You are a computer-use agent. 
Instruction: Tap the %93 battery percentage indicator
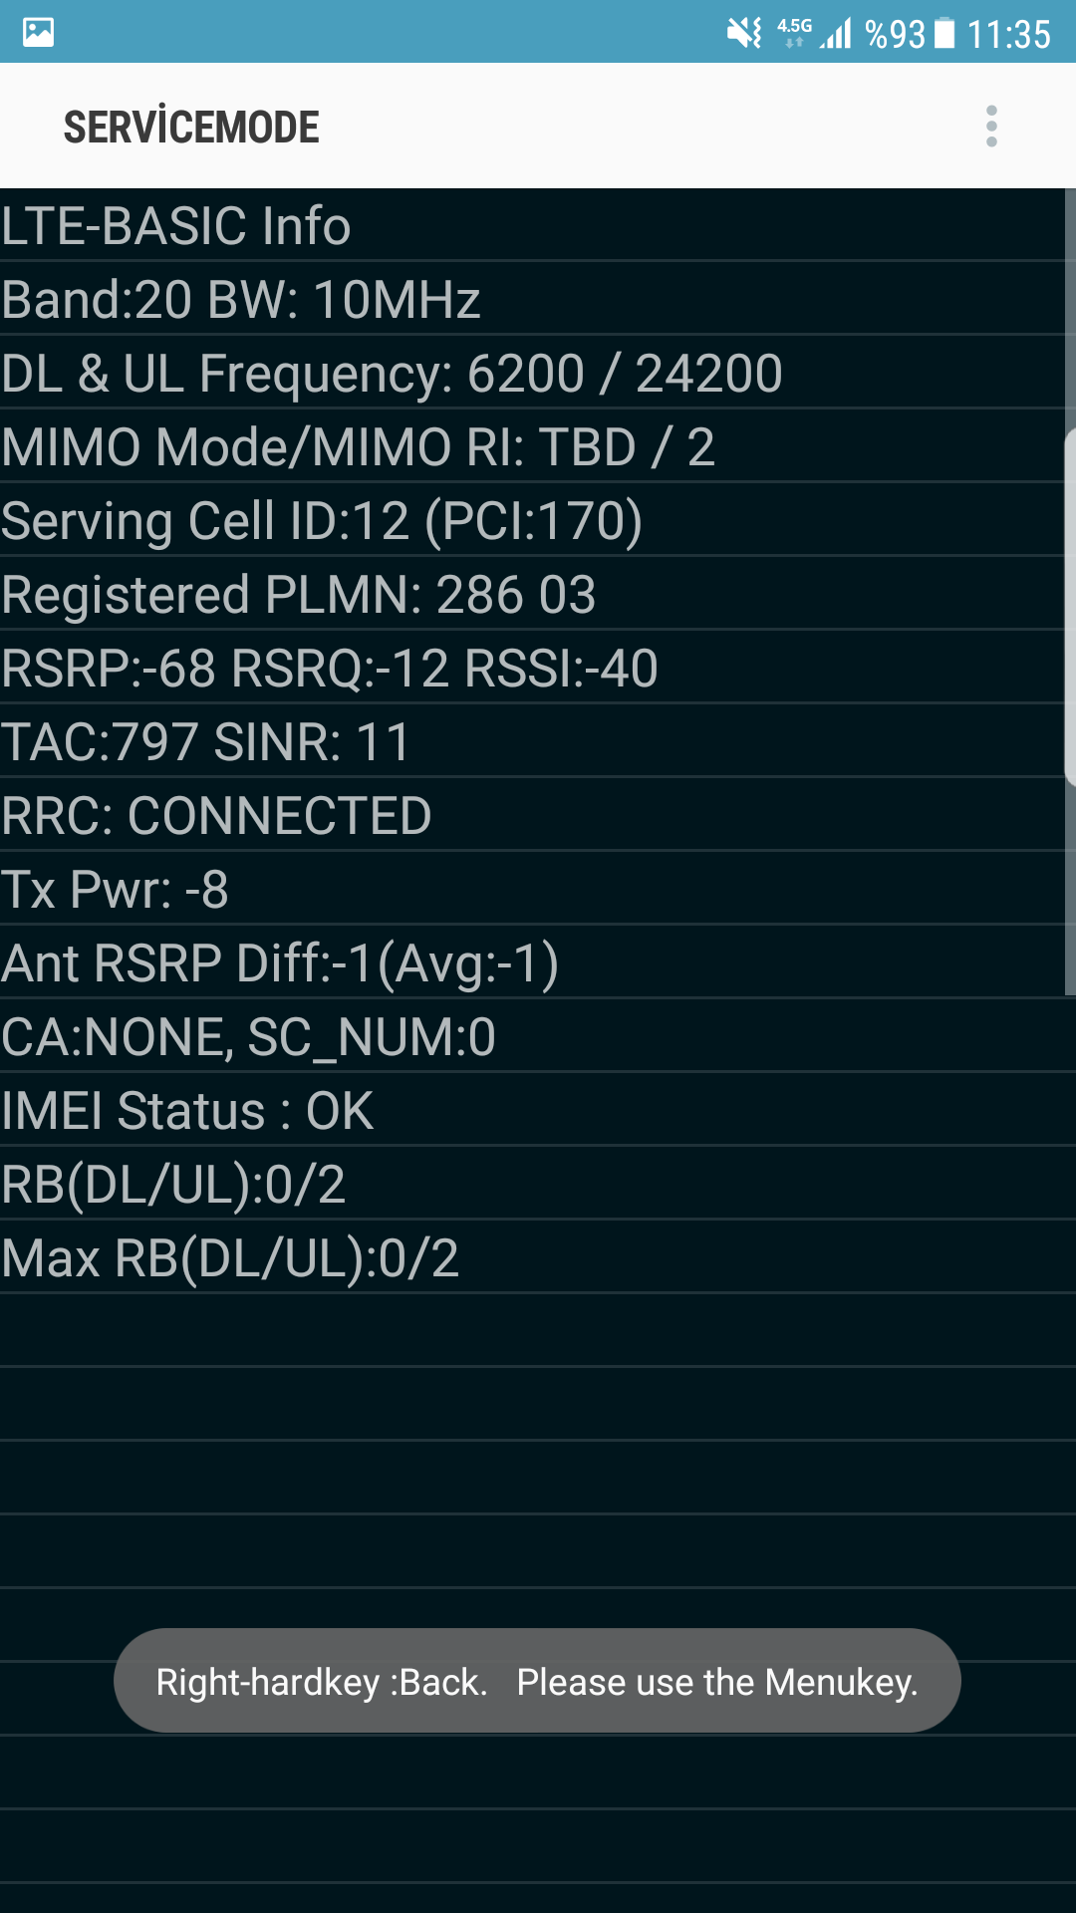[x=895, y=34]
